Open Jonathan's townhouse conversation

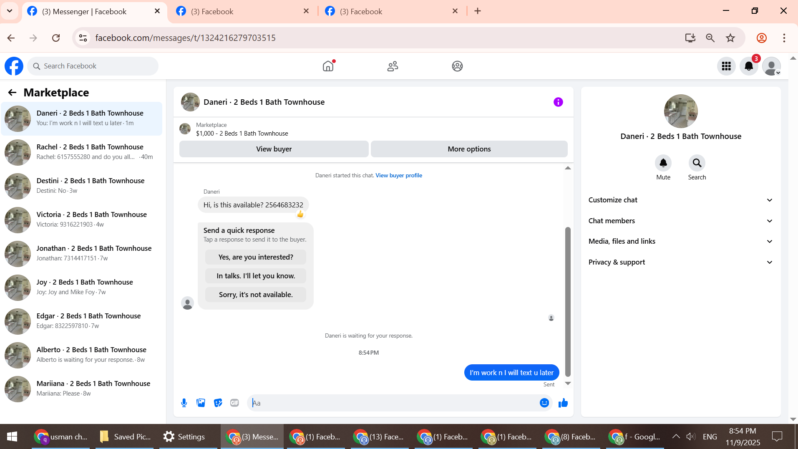[82, 254]
